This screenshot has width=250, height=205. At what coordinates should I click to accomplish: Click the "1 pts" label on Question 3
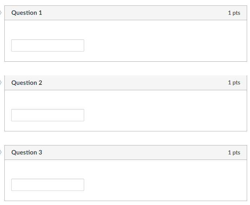234,153
